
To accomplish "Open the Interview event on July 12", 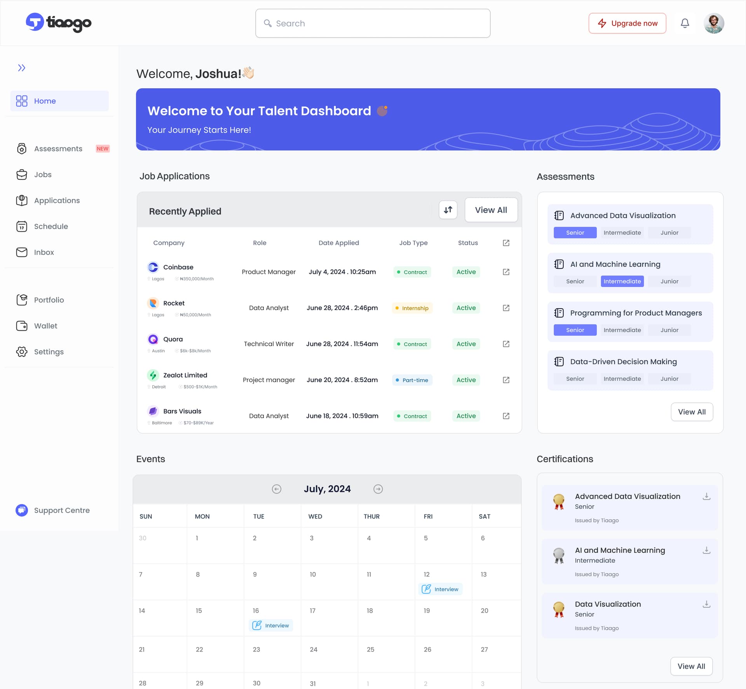I will coord(441,589).
